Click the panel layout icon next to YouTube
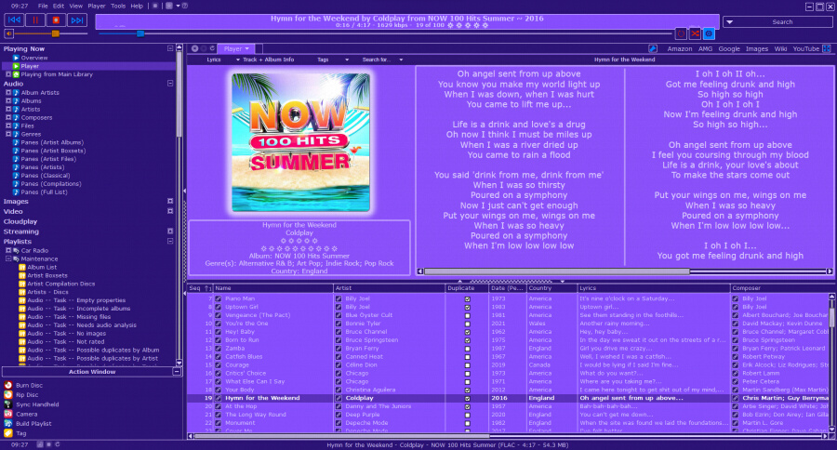 [827, 48]
